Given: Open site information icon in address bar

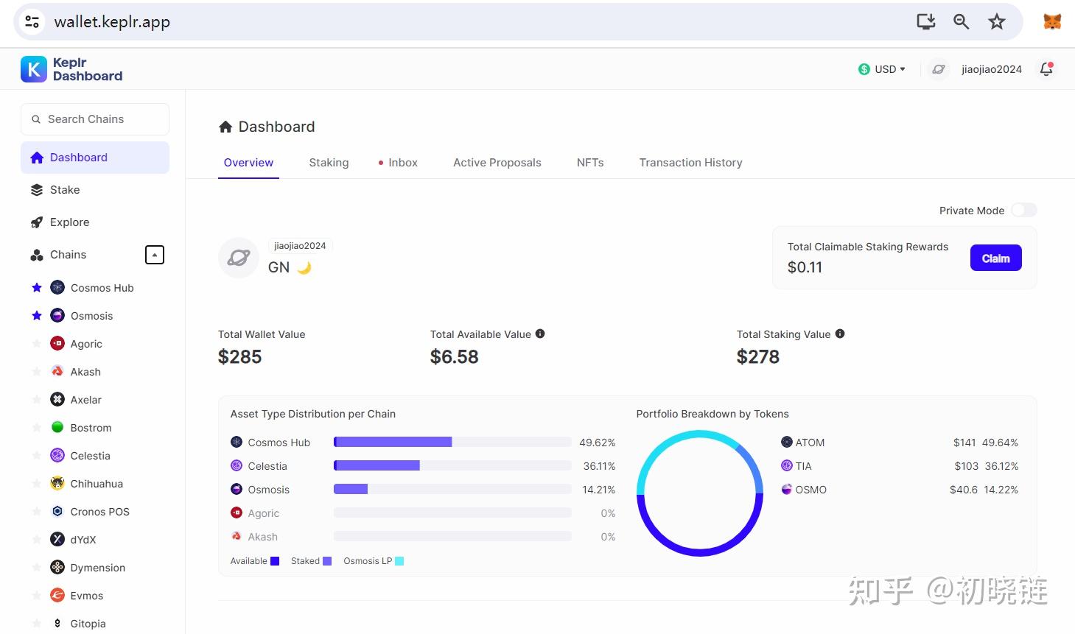Looking at the screenshot, I should pos(32,22).
